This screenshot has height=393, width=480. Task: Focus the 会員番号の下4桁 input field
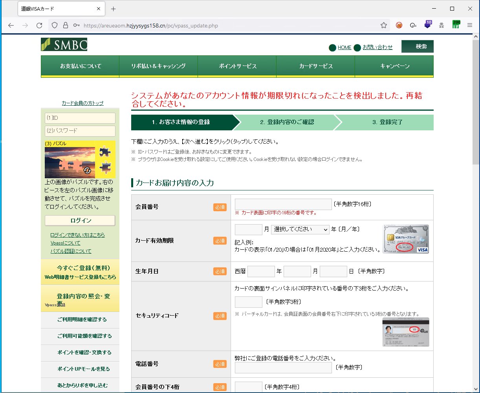249,387
